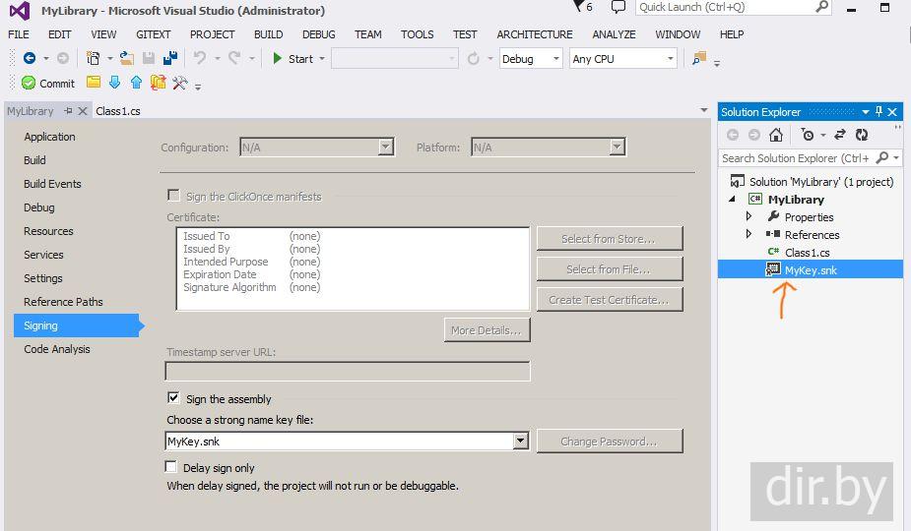The width and height of the screenshot is (911, 531).
Task: Open the Debug configuration dropdown
Action: click(x=531, y=59)
